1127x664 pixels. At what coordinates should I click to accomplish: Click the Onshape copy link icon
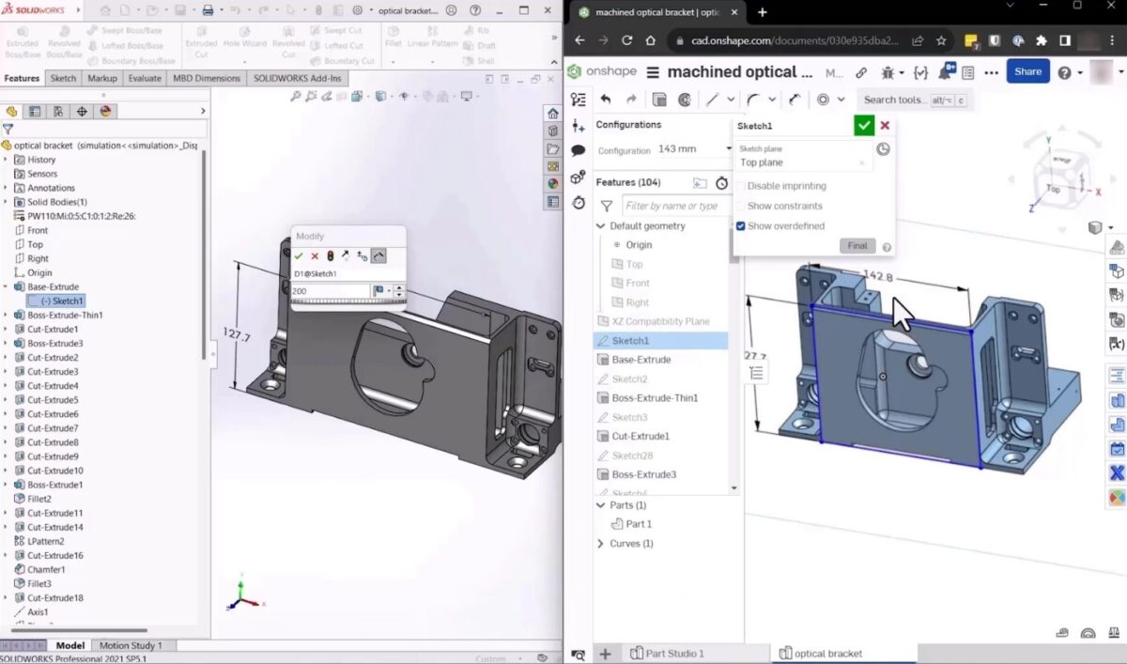(861, 72)
